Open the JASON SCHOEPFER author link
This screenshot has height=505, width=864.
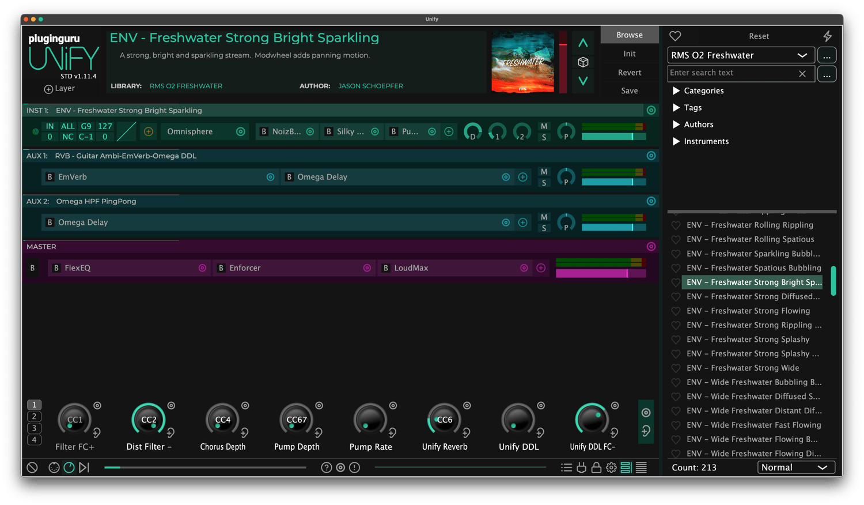pyautogui.click(x=370, y=86)
